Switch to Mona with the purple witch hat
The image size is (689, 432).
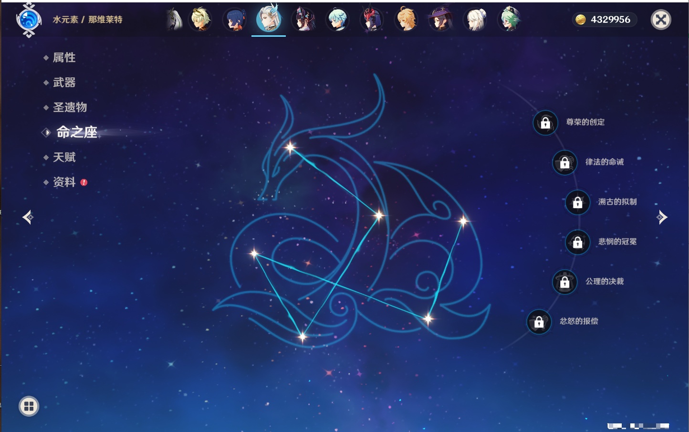[440, 20]
